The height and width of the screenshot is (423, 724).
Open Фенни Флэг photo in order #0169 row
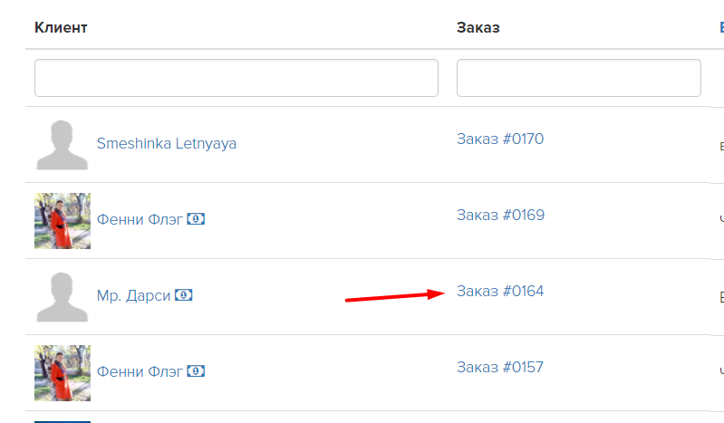[63, 221]
